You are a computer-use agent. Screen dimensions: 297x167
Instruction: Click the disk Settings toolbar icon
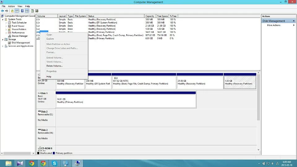pos(37,11)
